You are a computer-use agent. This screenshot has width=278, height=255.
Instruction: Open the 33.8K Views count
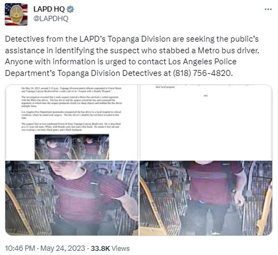[x=110, y=248]
